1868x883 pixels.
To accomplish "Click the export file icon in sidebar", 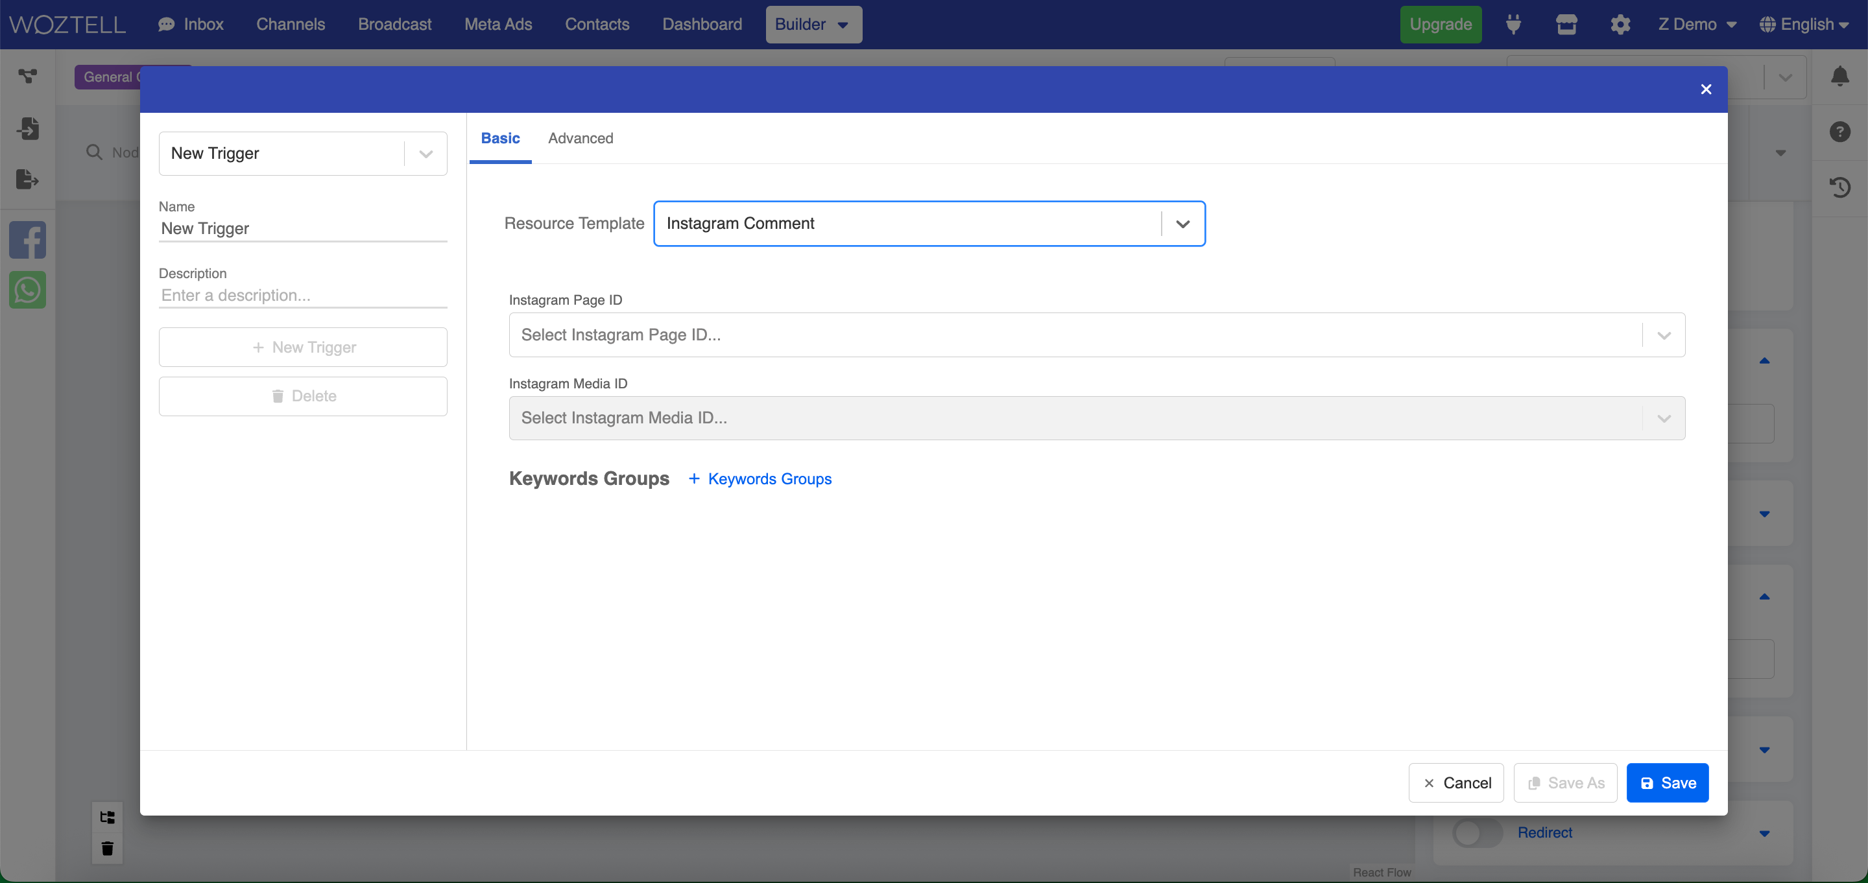I will (x=27, y=179).
